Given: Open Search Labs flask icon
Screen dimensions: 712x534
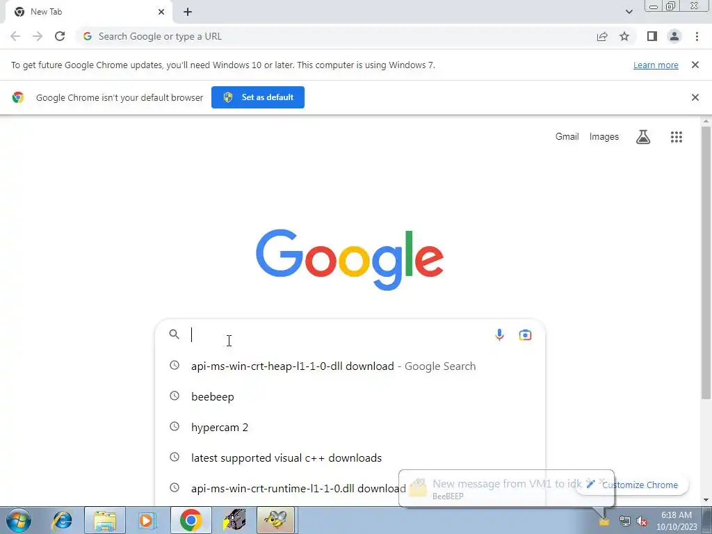Looking at the screenshot, I should (x=642, y=137).
